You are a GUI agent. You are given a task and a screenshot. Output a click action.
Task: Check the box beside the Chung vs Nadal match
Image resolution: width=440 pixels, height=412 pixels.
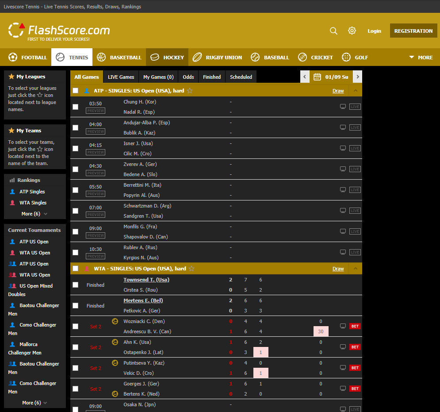pyautogui.click(x=75, y=106)
